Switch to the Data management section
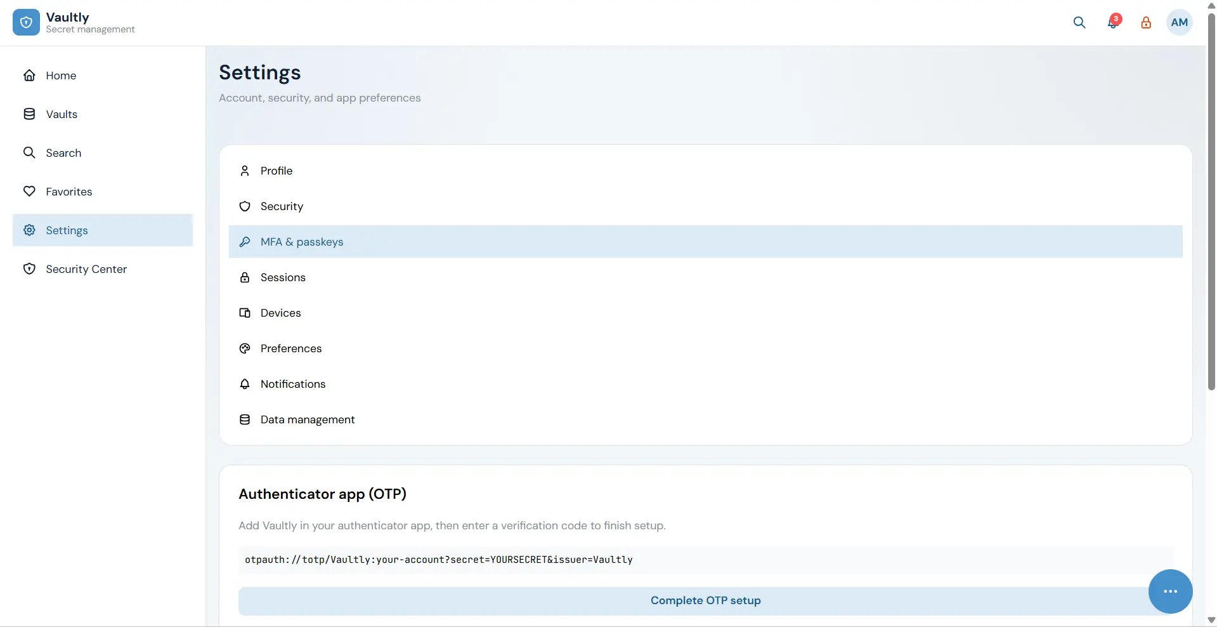Image resolution: width=1217 pixels, height=627 pixels. tap(705, 419)
